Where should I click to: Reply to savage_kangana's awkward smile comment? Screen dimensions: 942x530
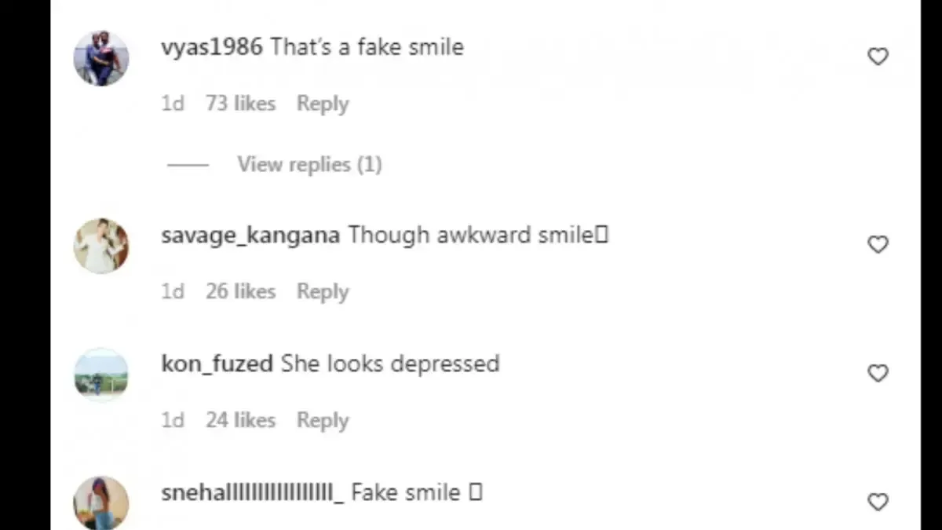pyautogui.click(x=323, y=291)
